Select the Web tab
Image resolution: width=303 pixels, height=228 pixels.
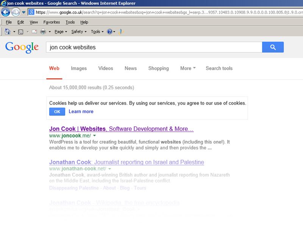coord(54,68)
